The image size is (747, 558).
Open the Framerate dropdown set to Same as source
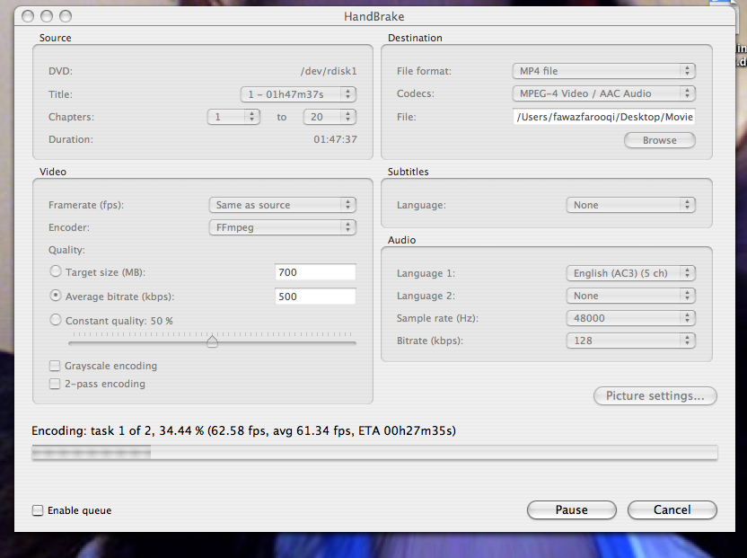tap(283, 205)
